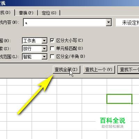Click the search content input field
This screenshot has height=139, width=139.
click(65, 22)
